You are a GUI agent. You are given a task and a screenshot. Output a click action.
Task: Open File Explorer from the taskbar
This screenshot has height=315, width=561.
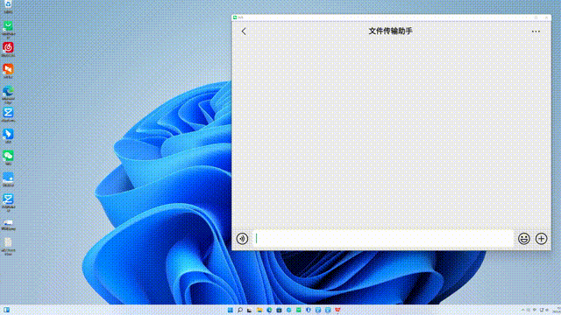coord(259,310)
